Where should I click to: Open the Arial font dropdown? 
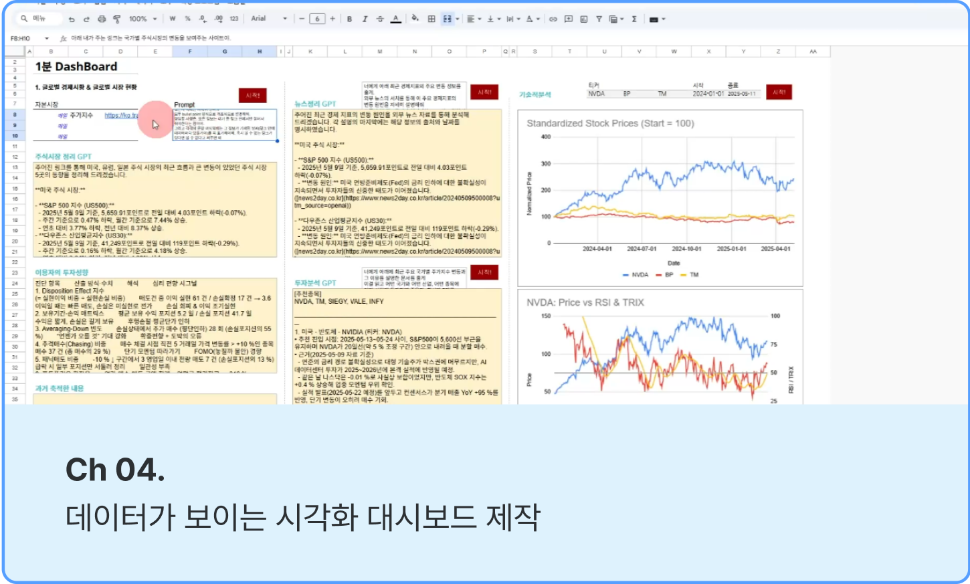269,19
